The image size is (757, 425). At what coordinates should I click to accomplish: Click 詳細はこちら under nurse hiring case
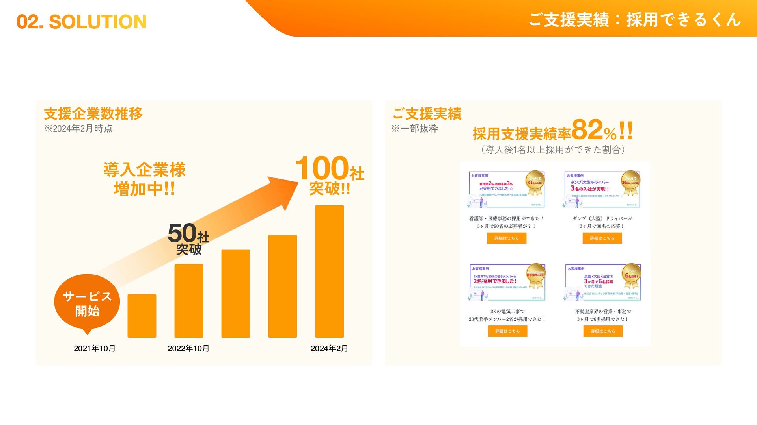coord(507,238)
